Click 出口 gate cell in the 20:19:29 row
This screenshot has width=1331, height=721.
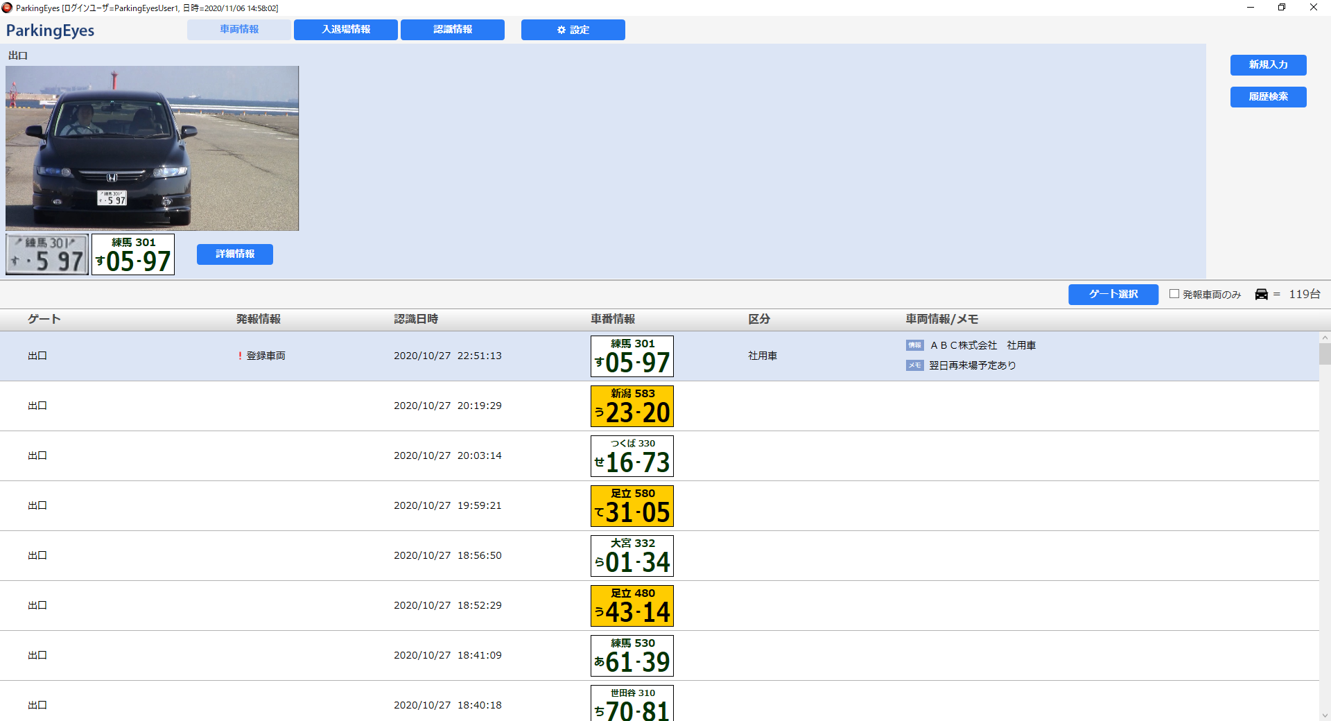coord(37,406)
